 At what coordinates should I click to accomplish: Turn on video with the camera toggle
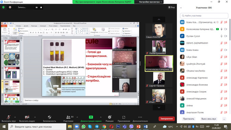coord(27,117)
